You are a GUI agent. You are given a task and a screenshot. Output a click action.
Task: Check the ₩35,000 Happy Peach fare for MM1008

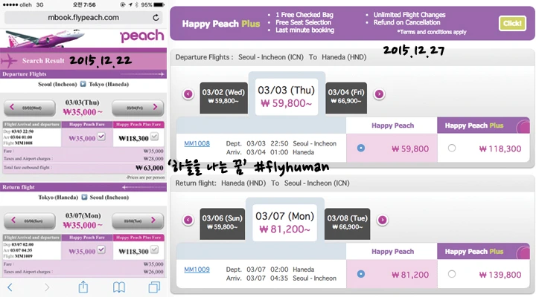pos(101,137)
